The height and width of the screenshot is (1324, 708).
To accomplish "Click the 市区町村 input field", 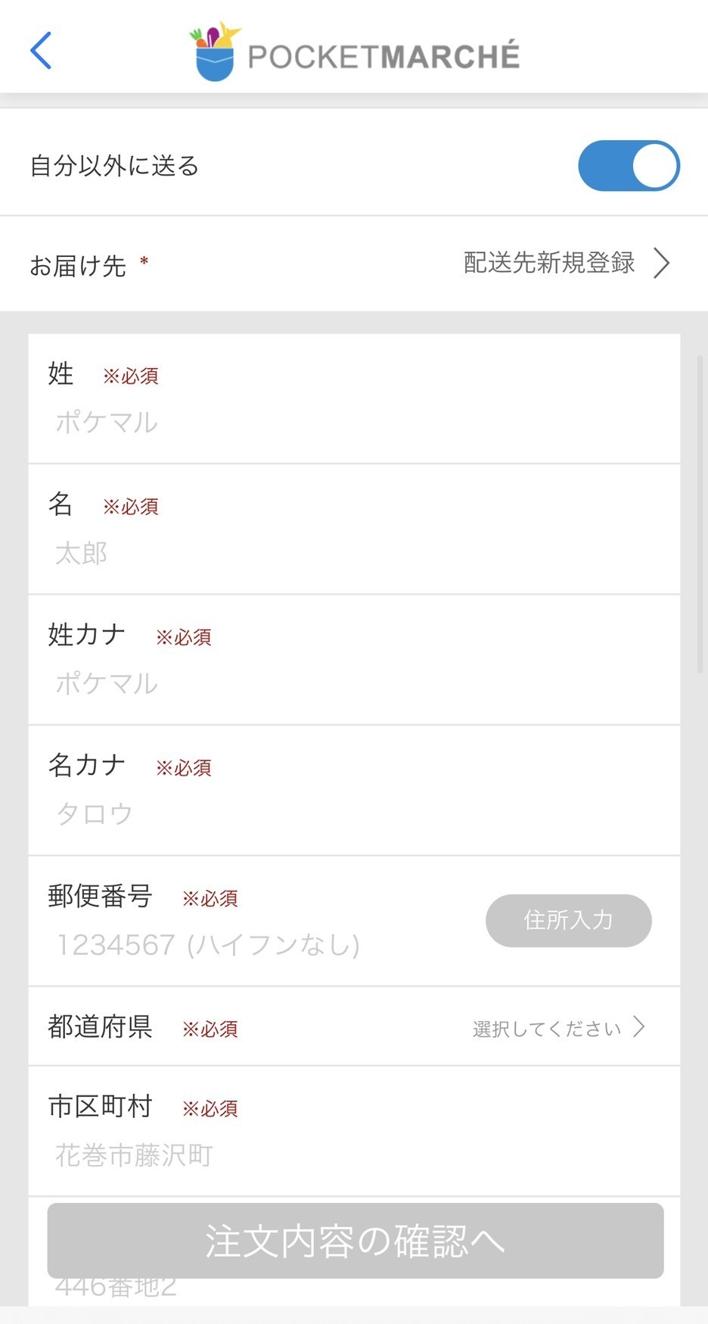I will tap(354, 1156).
